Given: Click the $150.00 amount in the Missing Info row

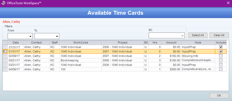Looking at the screenshot, I should click(171, 56).
